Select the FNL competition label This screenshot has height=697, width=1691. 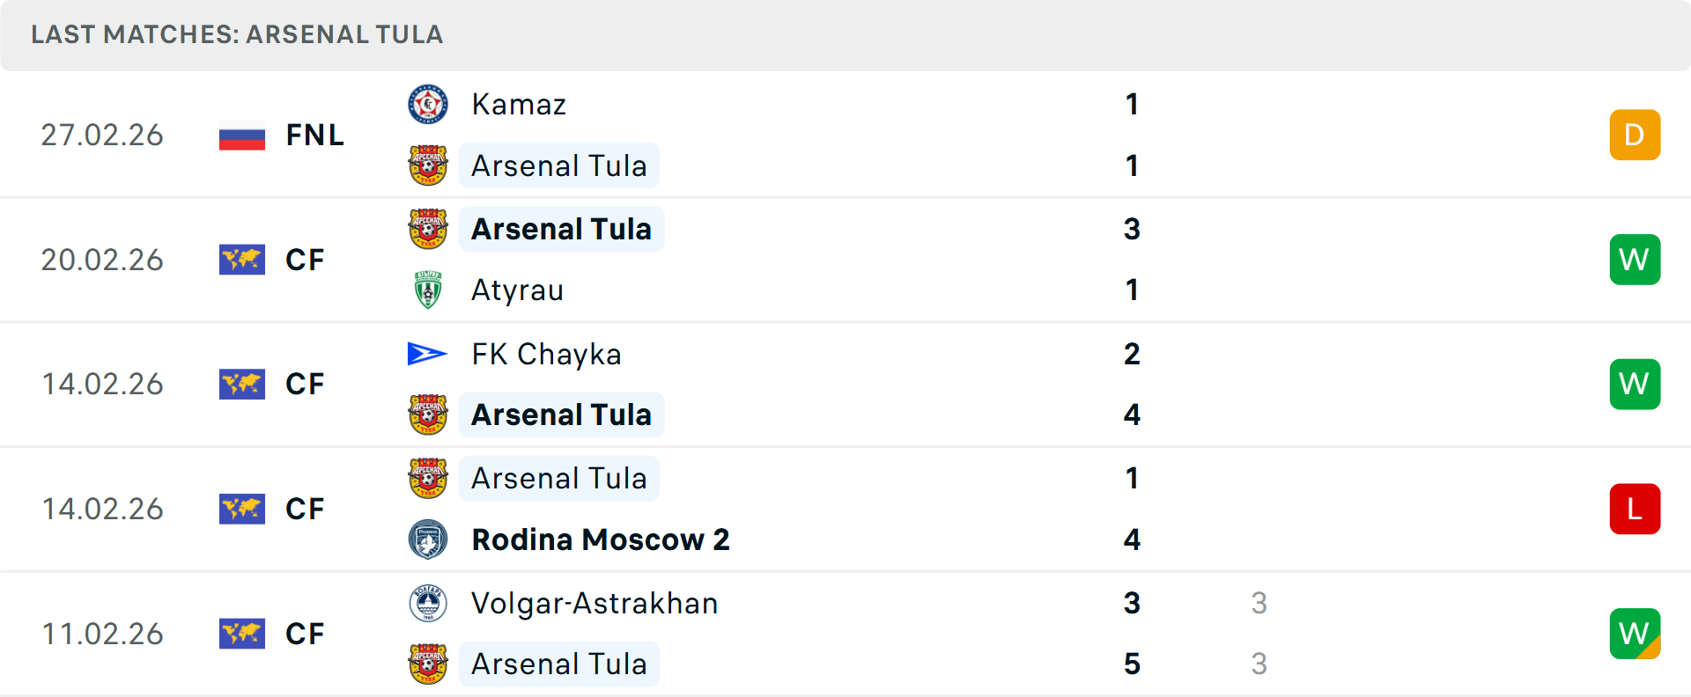[x=314, y=135]
